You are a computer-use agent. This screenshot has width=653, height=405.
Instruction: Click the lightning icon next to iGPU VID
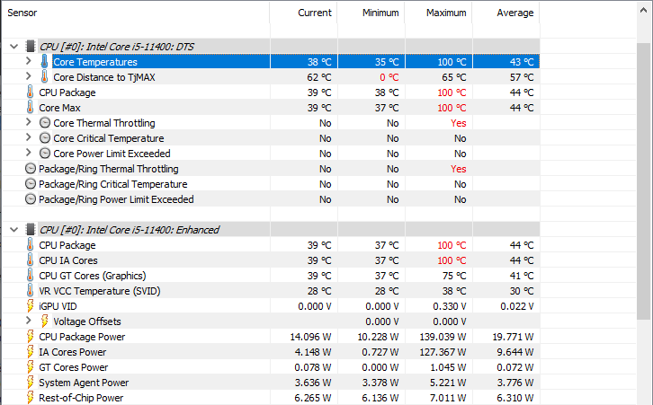tap(31, 306)
